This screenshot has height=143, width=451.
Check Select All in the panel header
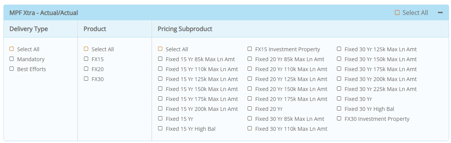397,13
